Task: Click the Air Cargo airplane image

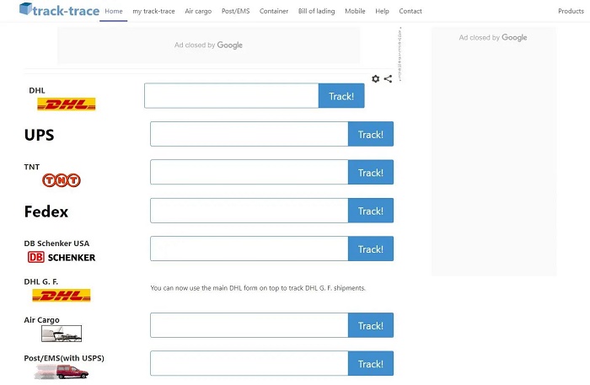Action: (62, 334)
